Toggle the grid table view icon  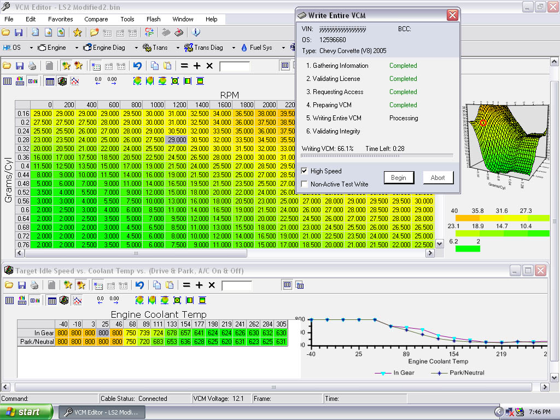coord(9,81)
